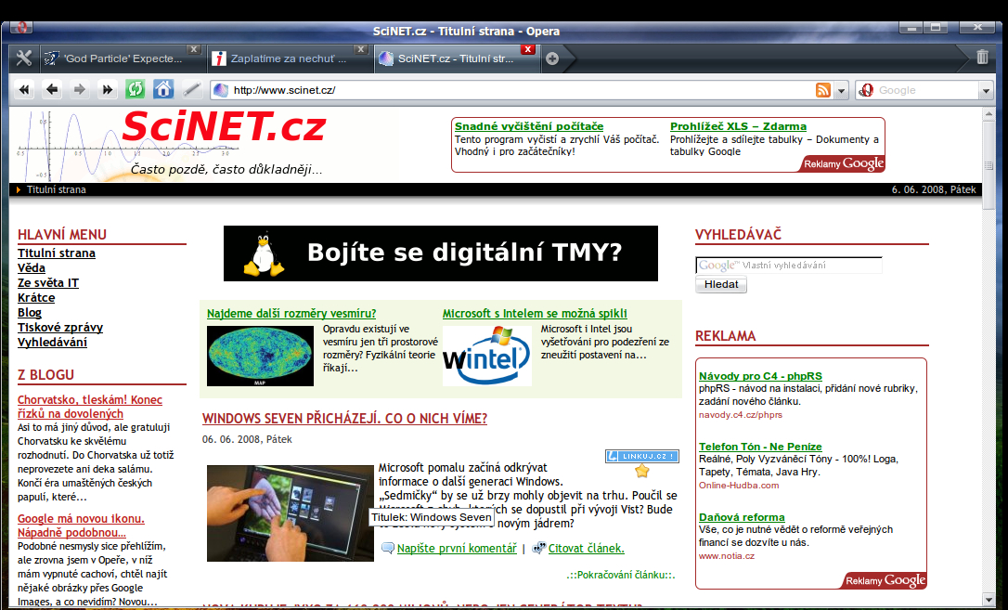Click the 'Bojíte se digitální TMY?' banner
This screenshot has height=610, width=1008.
pyautogui.click(x=440, y=253)
